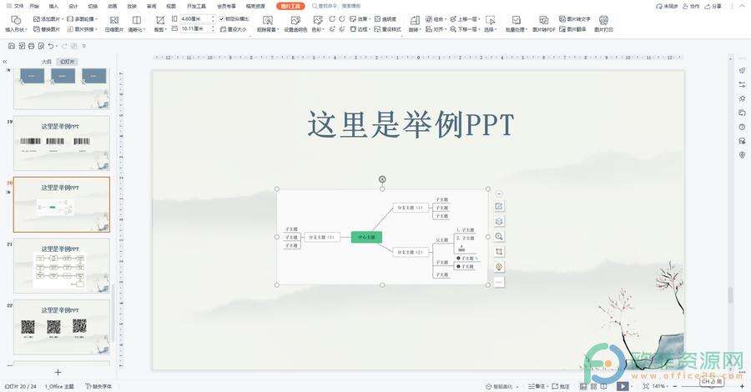Click the search commands field in the title bar
Image resolution: width=751 pixels, height=392 pixels.
pyautogui.click(x=337, y=6)
